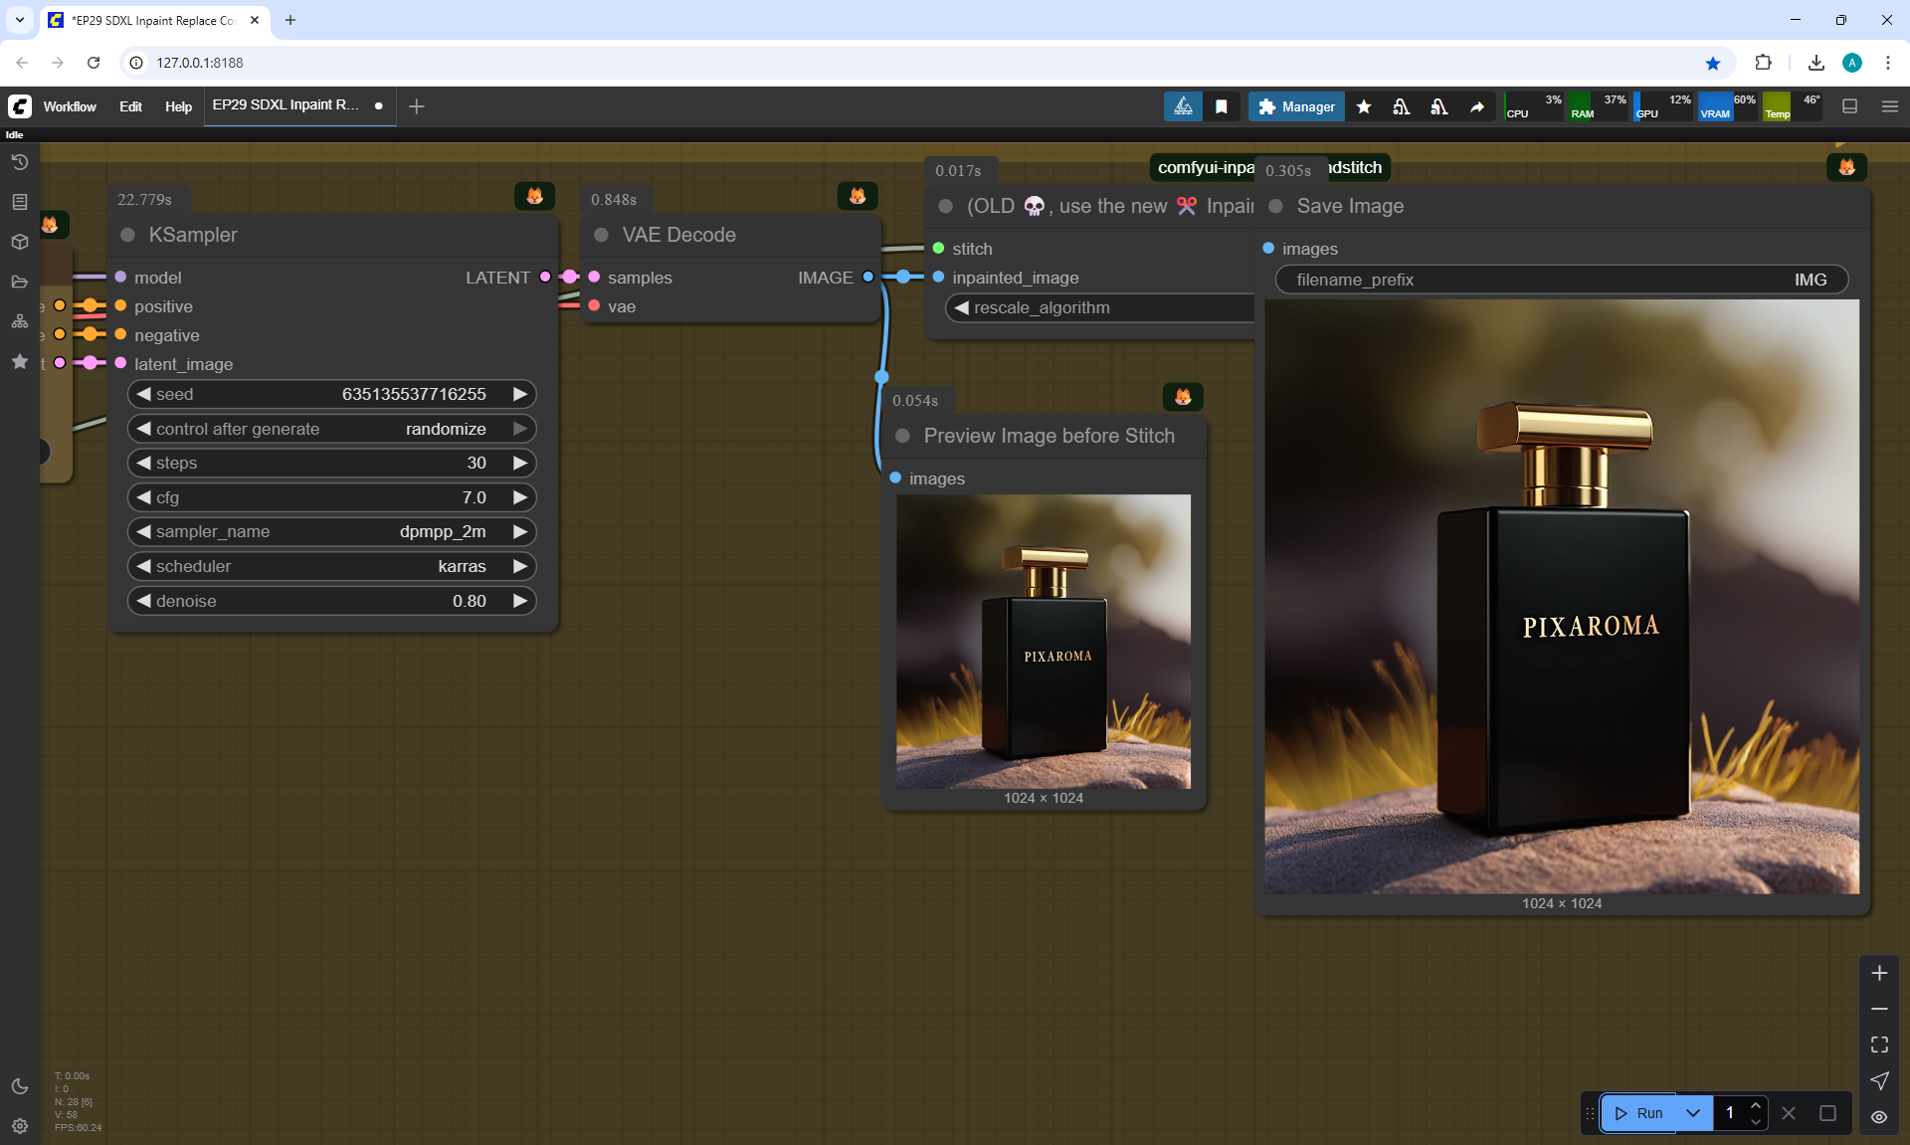Open the model library cube icon

[x=19, y=242]
